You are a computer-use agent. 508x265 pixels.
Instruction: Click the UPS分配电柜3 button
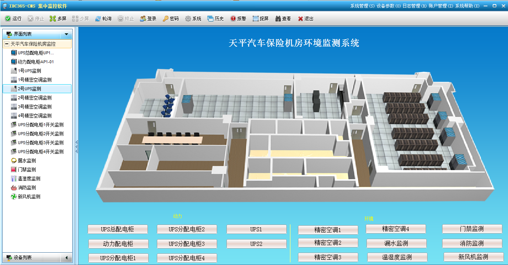point(187,244)
